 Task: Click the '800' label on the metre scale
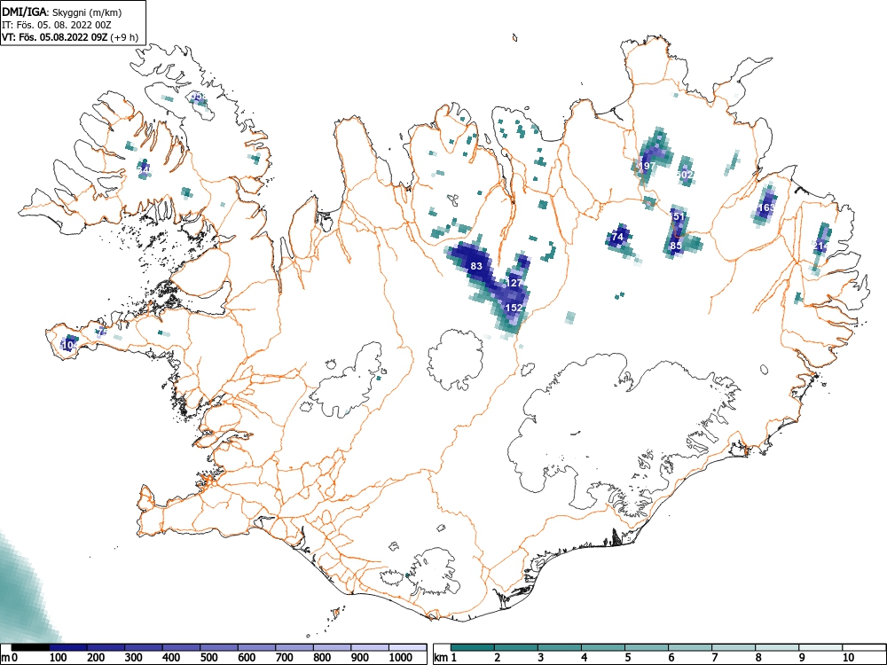tap(322, 658)
